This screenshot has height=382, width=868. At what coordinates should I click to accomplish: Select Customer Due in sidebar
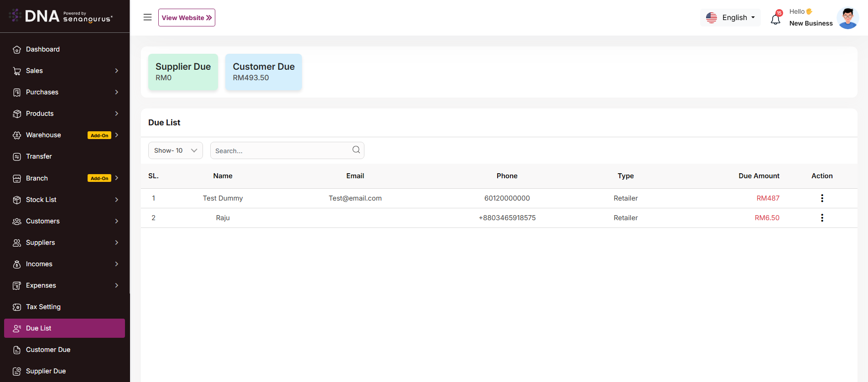coord(48,350)
